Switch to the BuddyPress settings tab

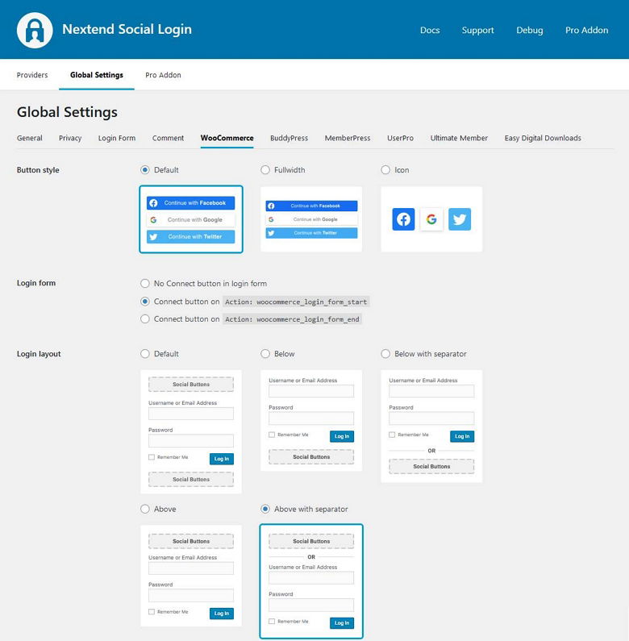pos(289,139)
